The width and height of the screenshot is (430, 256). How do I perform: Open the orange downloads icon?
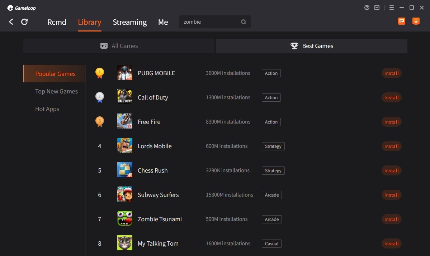point(416,21)
